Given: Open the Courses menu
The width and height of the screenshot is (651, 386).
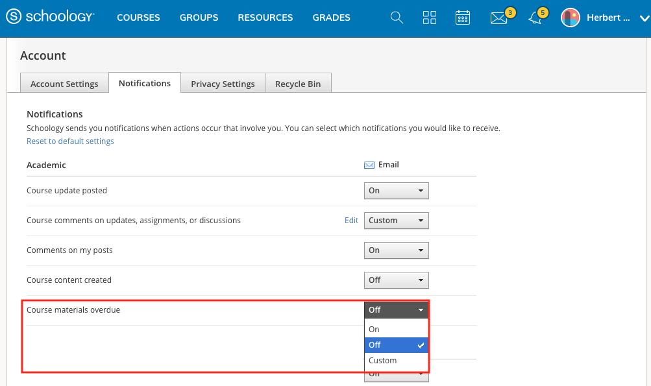Looking at the screenshot, I should [x=138, y=18].
